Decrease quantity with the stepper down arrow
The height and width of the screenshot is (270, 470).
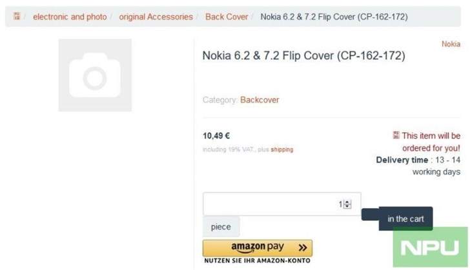point(347,207)
